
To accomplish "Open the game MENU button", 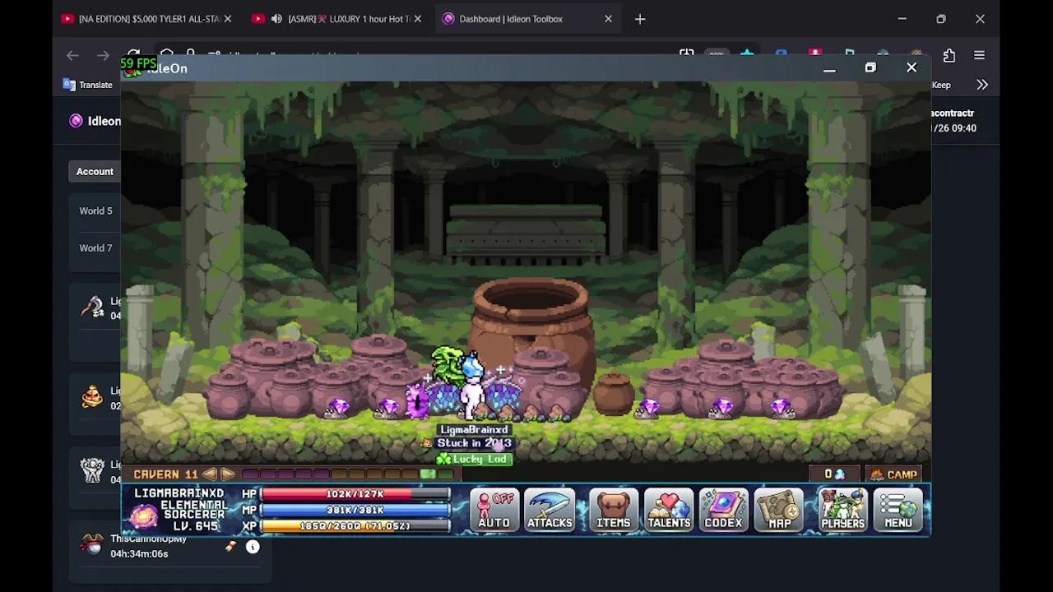I will coord(898,509).
